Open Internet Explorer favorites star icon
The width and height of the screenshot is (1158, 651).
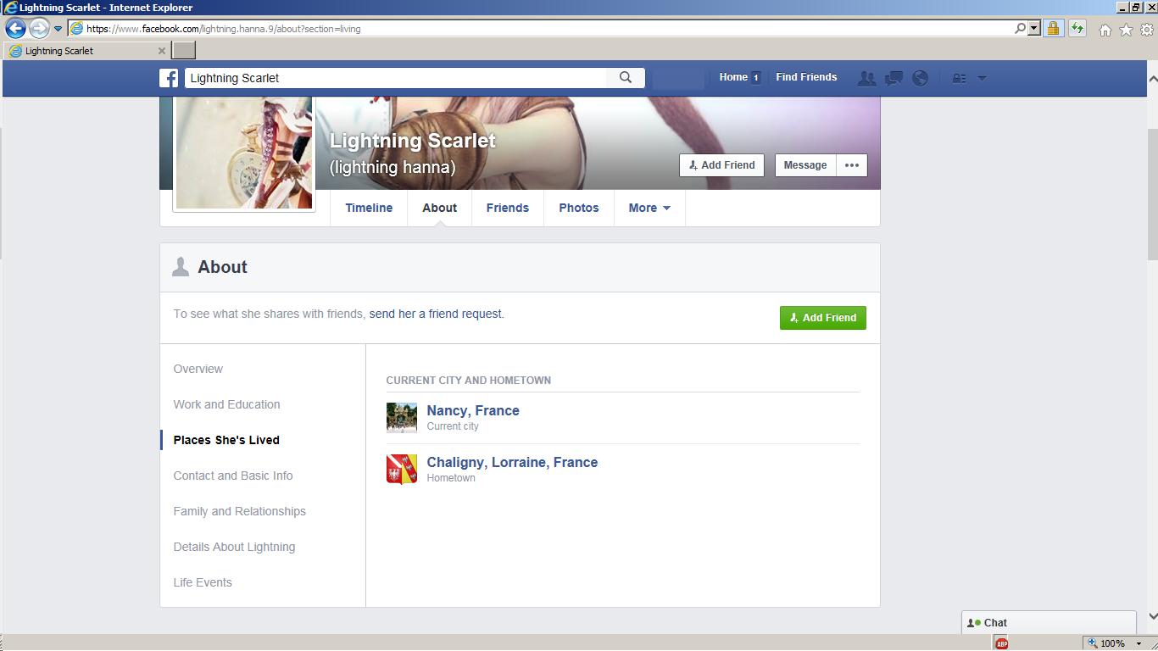[x=1126, y=30]
